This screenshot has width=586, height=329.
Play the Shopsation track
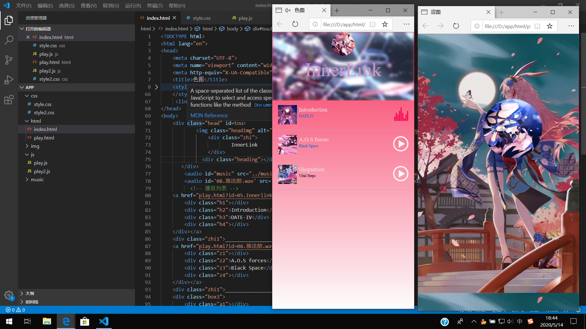pyautogui.click(x=400, y=174)
